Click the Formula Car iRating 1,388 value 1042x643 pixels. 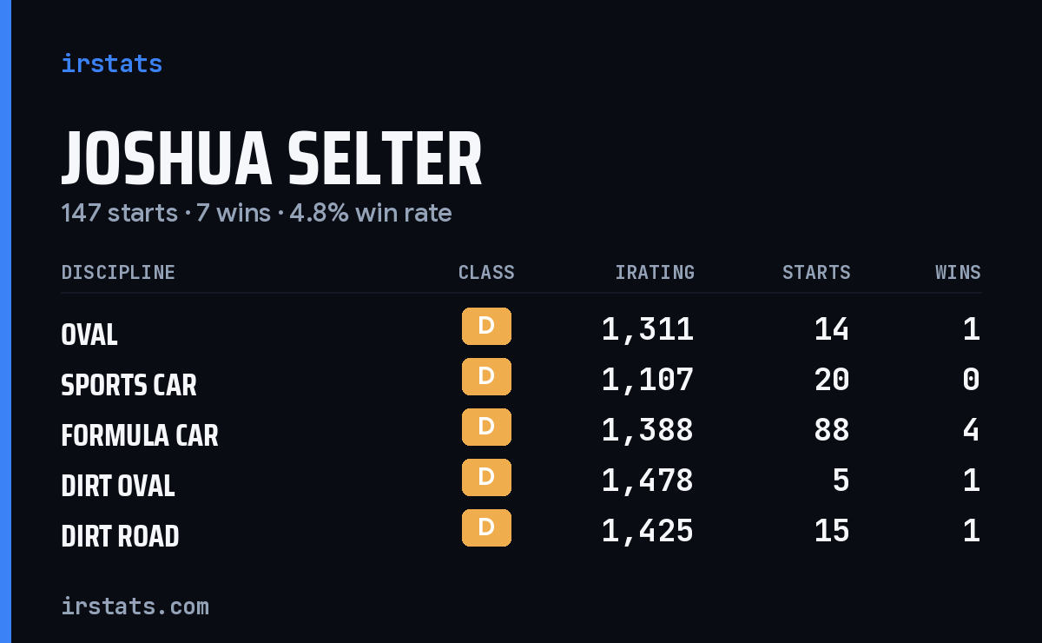pos(648,430)
